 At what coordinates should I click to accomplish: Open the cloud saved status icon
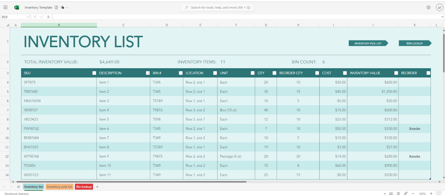62,8
